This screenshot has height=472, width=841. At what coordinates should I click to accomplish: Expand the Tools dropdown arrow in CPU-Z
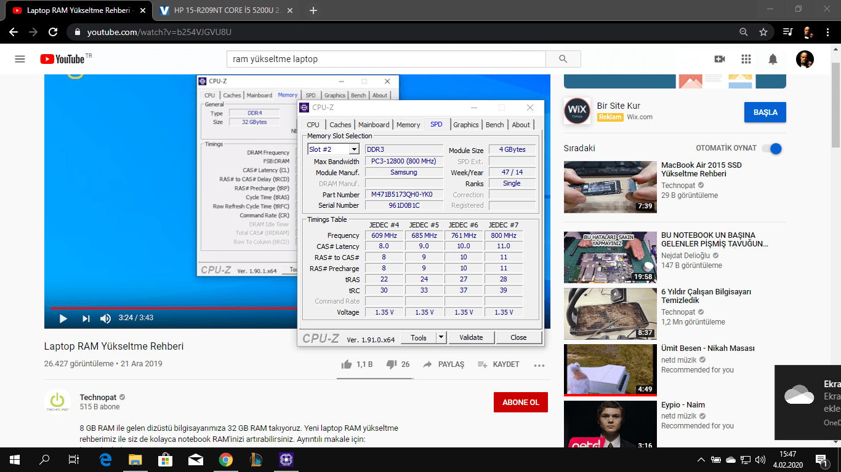click(441, 337)
